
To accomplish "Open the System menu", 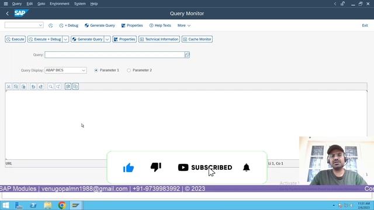I will click(x=79, y=4).
